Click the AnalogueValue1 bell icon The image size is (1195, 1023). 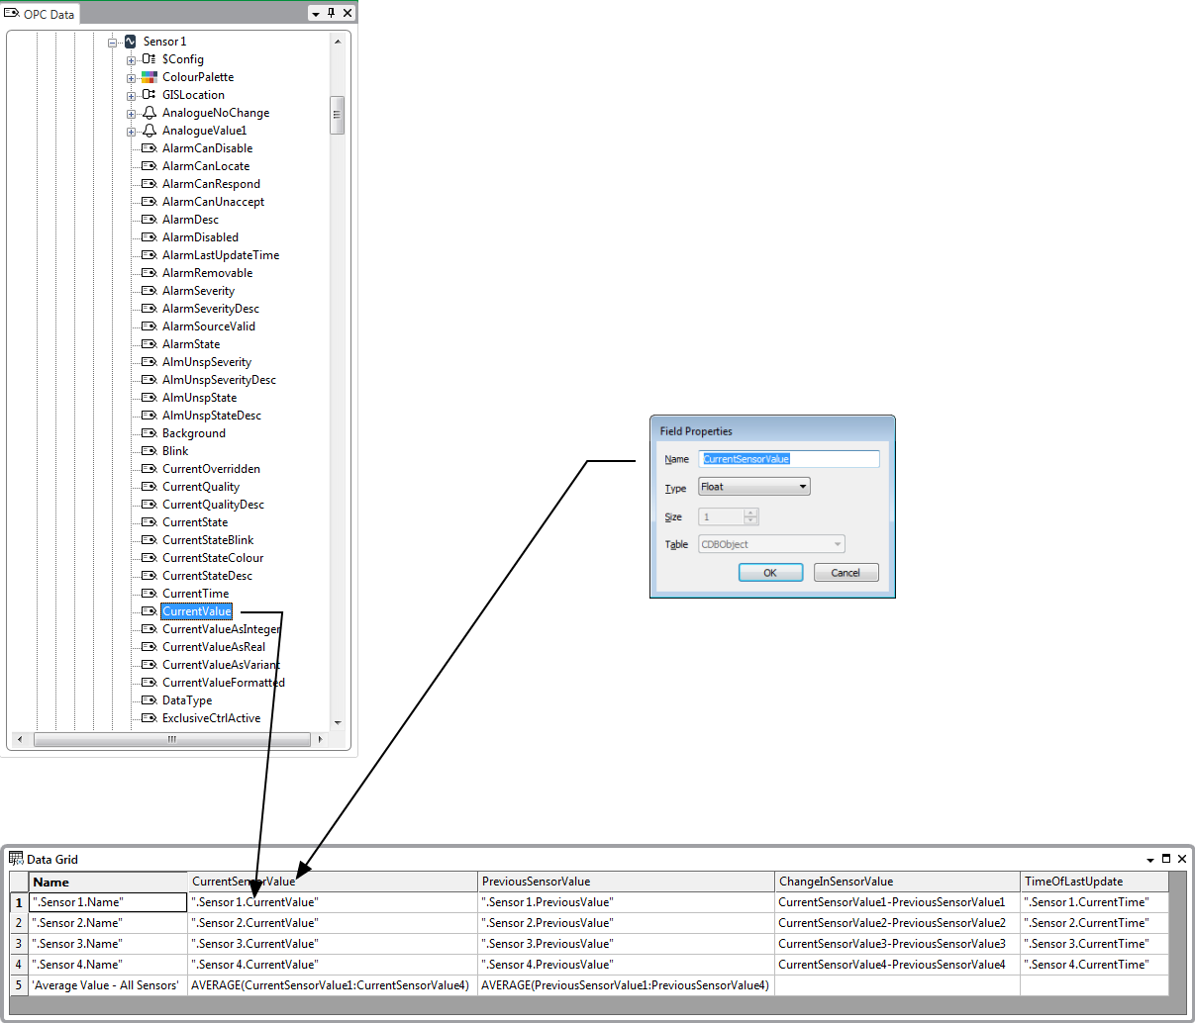tap(149, 131)
